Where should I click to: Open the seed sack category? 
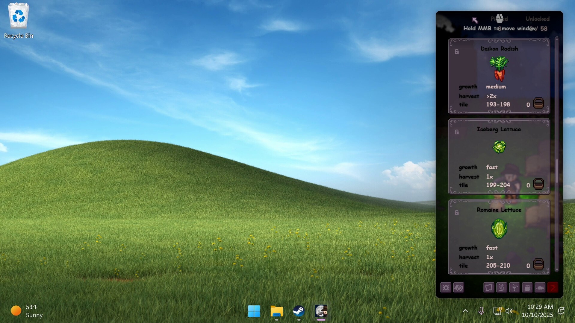[527, 288]
